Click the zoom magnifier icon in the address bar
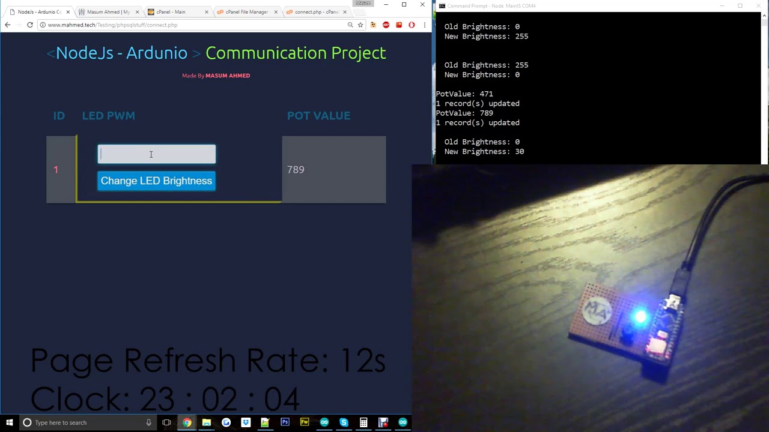769x432 pixels. 350,25
